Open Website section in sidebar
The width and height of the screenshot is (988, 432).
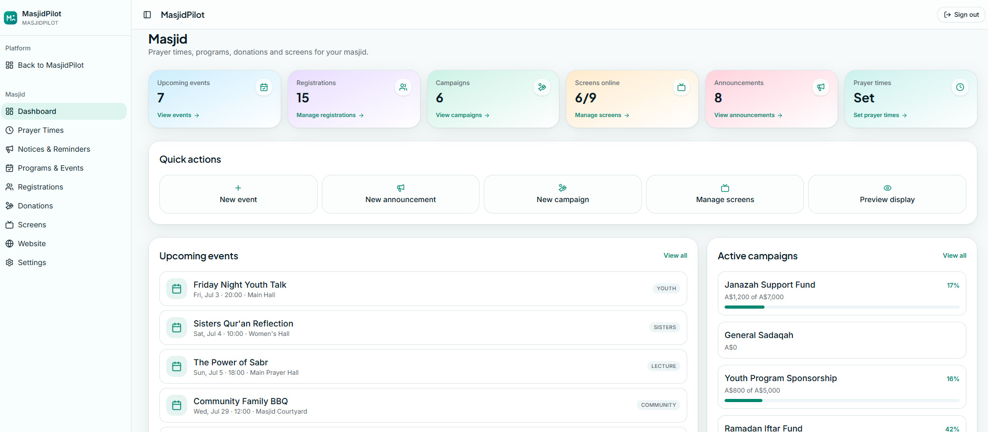pyautogui.click(x=64, y=244)
